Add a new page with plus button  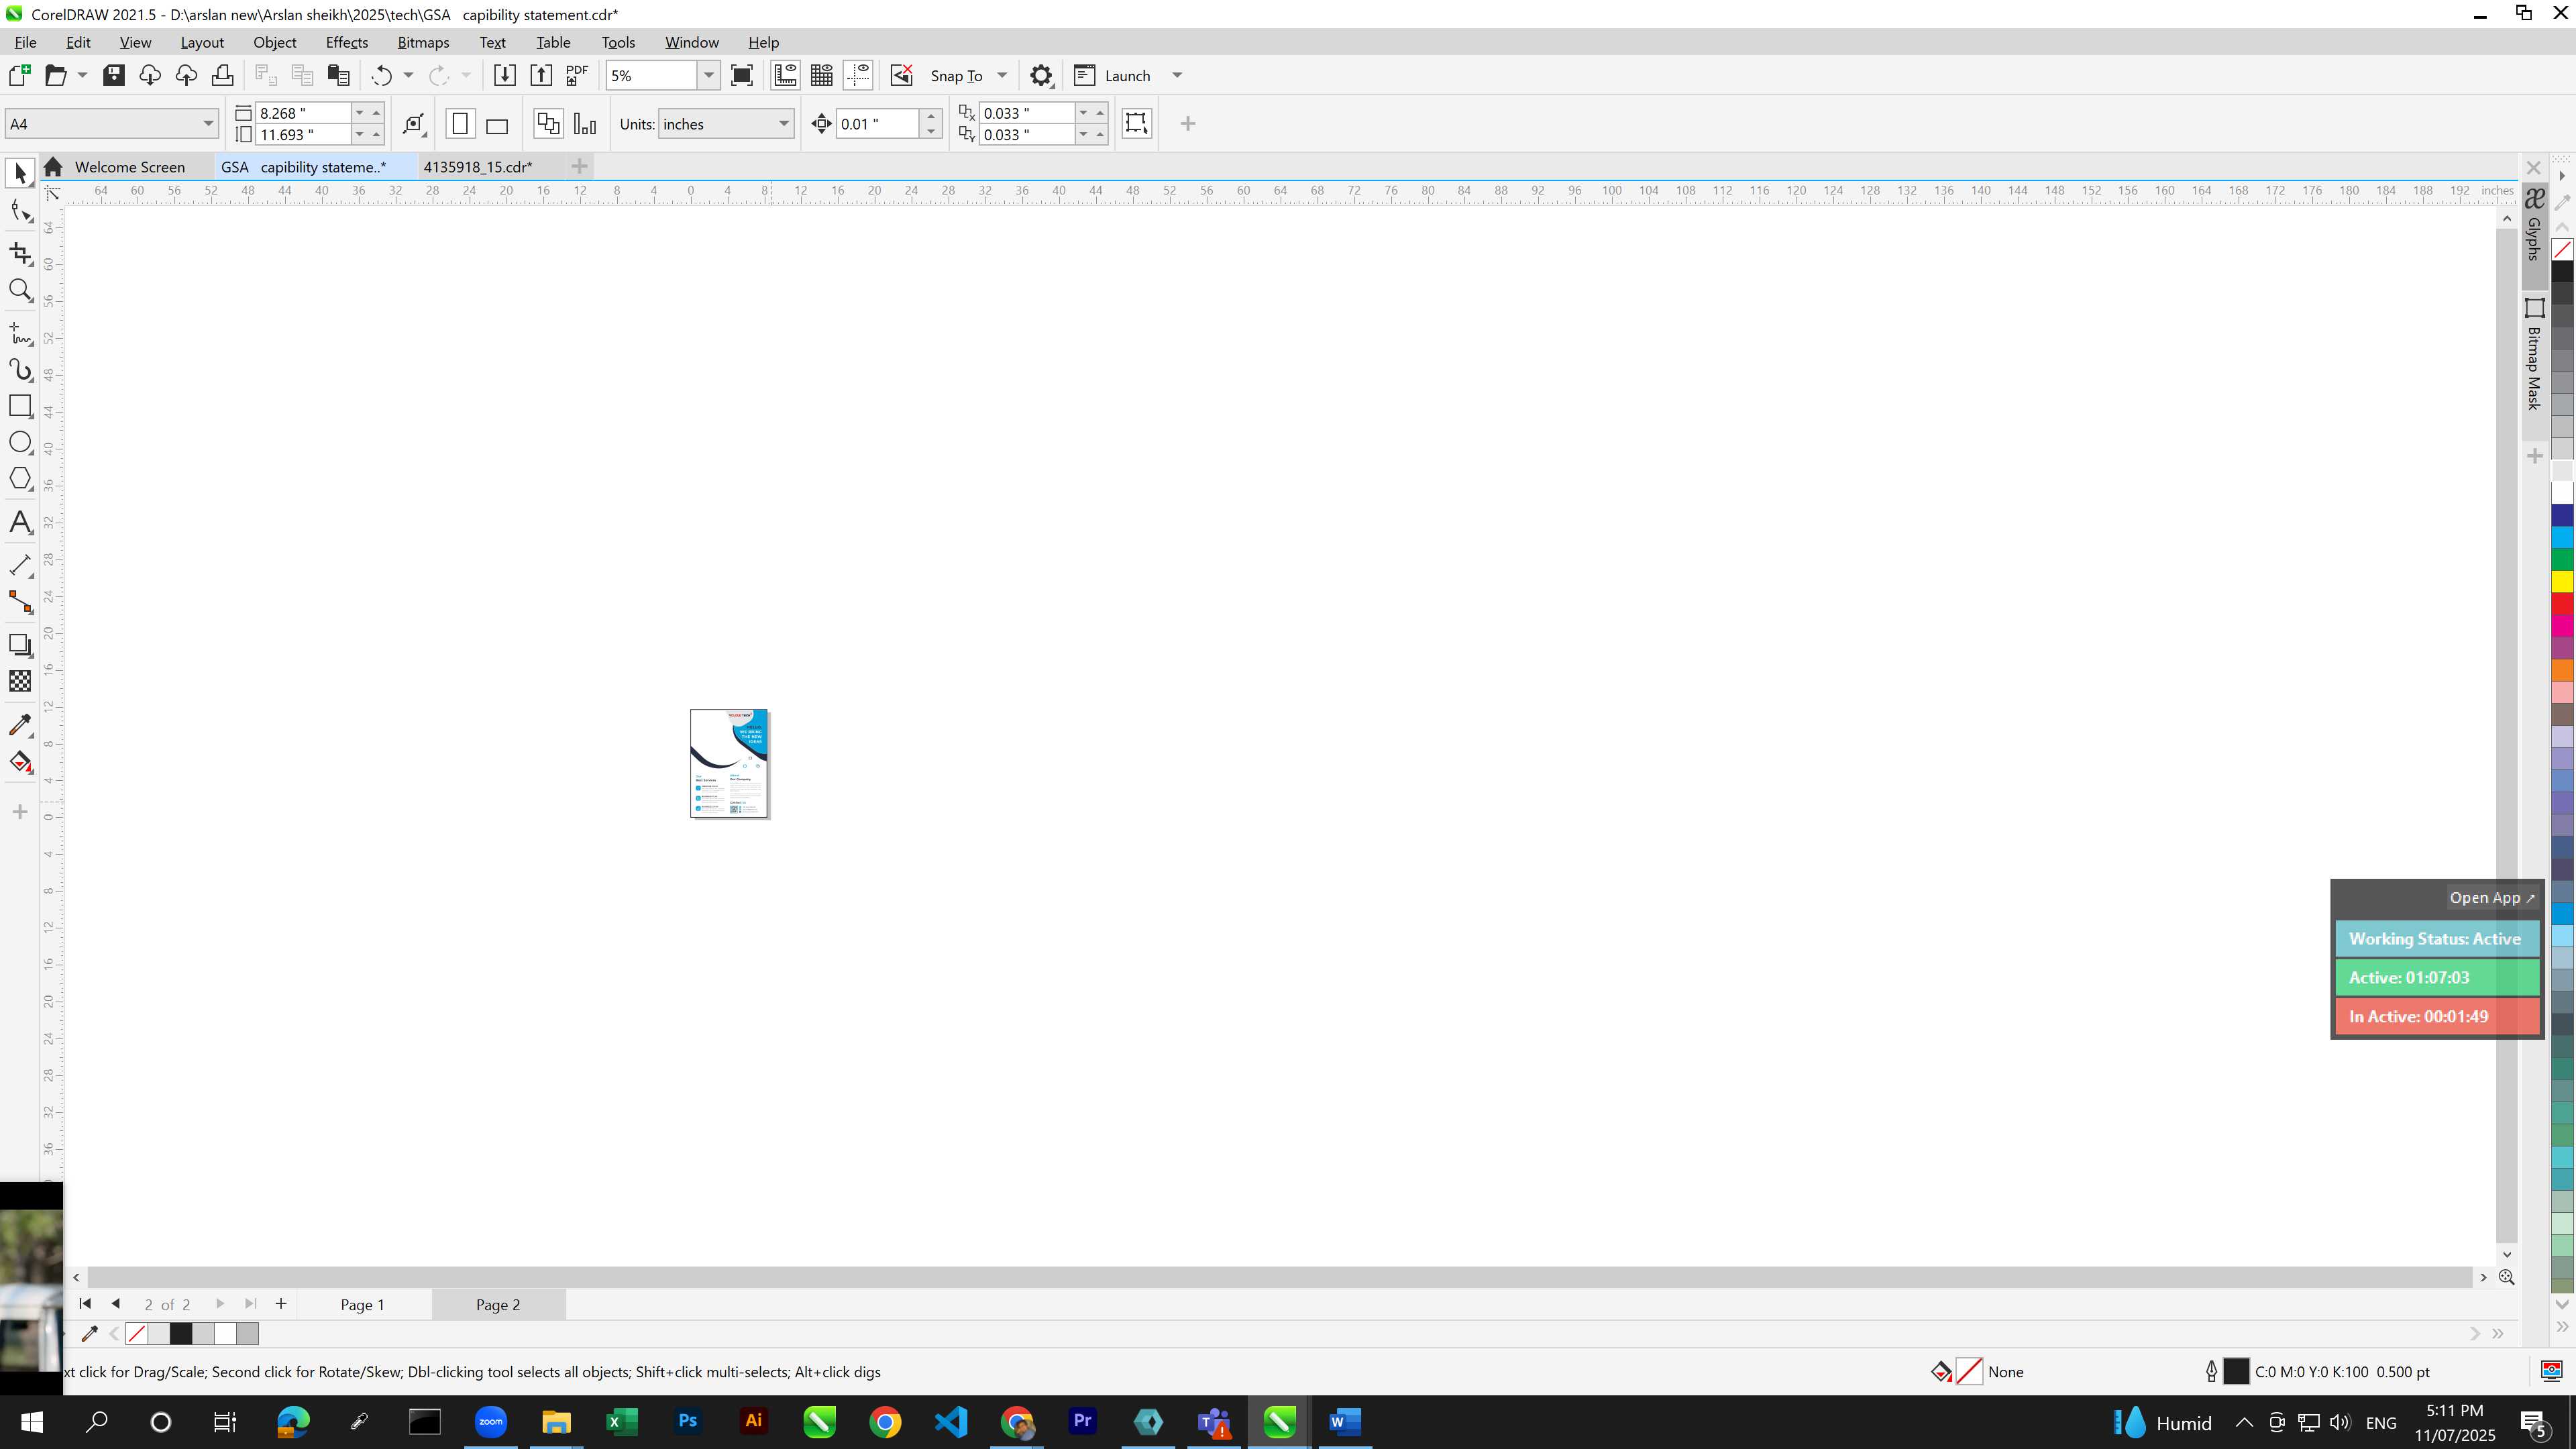click(281, 1304)
